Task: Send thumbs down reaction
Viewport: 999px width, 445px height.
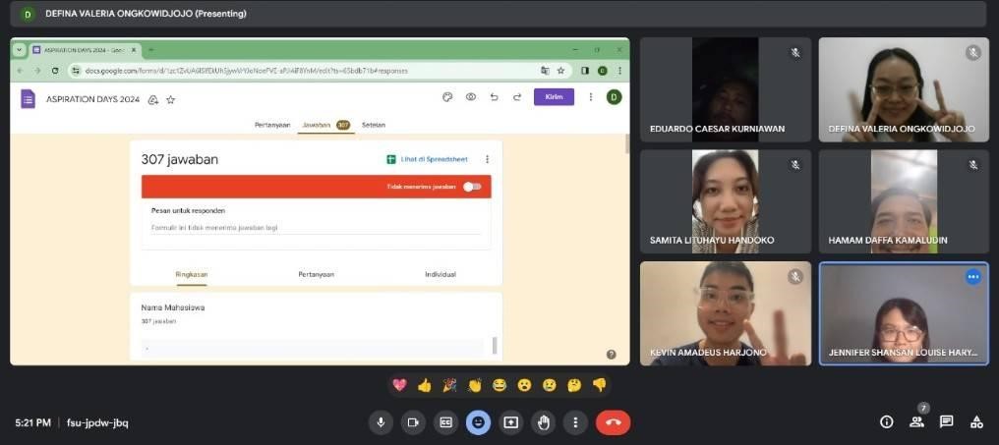Action: click(600, 384)
